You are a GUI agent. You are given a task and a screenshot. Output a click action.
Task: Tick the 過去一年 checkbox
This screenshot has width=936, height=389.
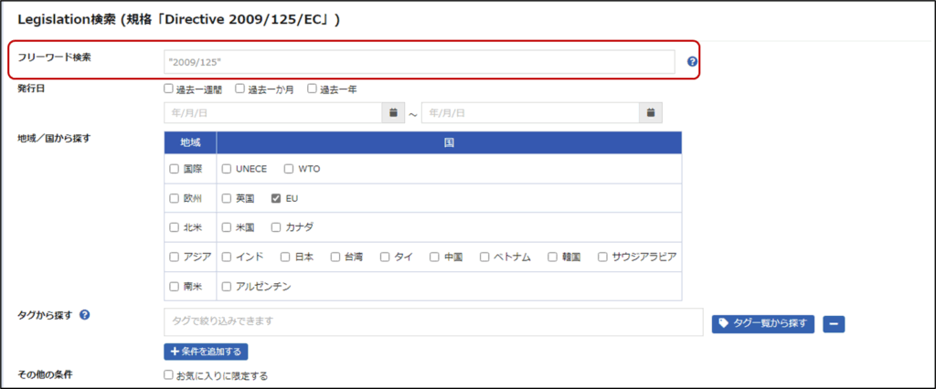312,89
